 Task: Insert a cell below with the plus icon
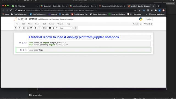tap(20, 28)
